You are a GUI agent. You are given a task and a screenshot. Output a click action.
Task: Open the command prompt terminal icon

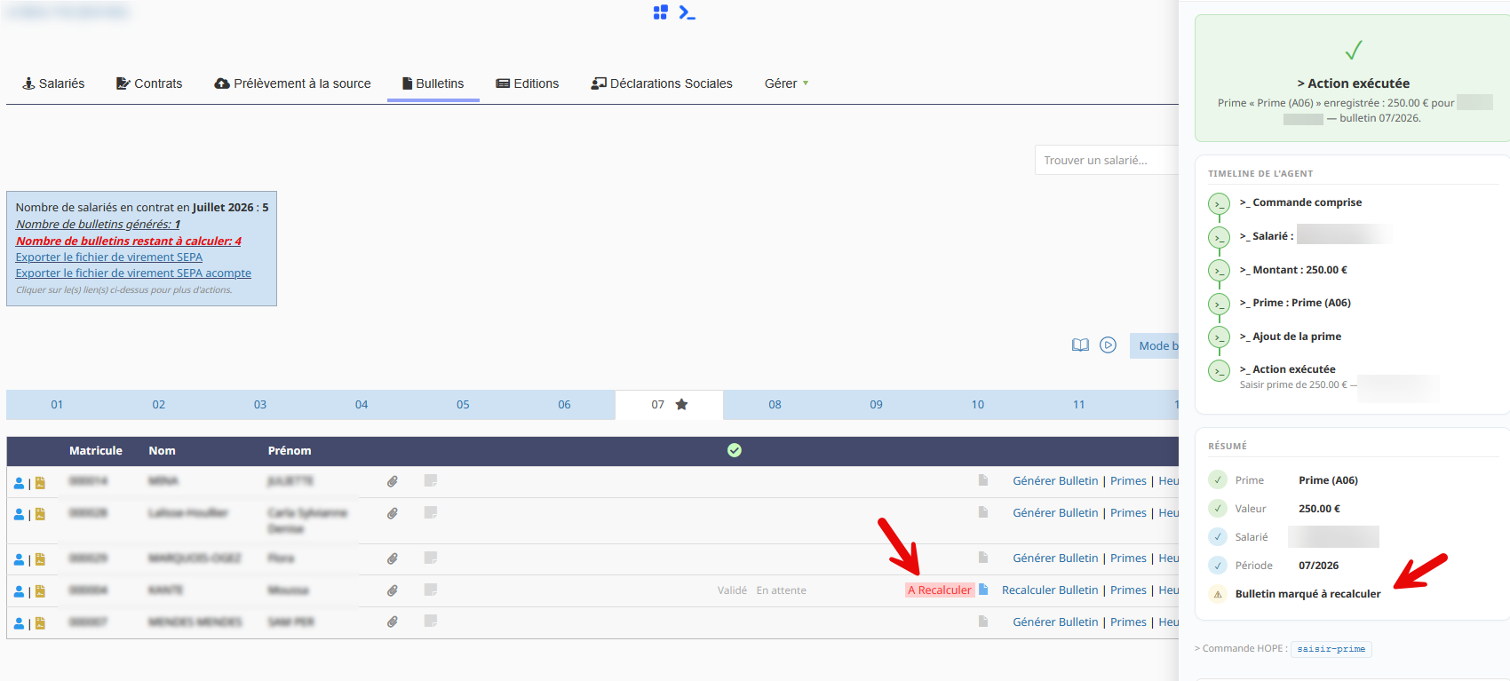tap(687, 12)
